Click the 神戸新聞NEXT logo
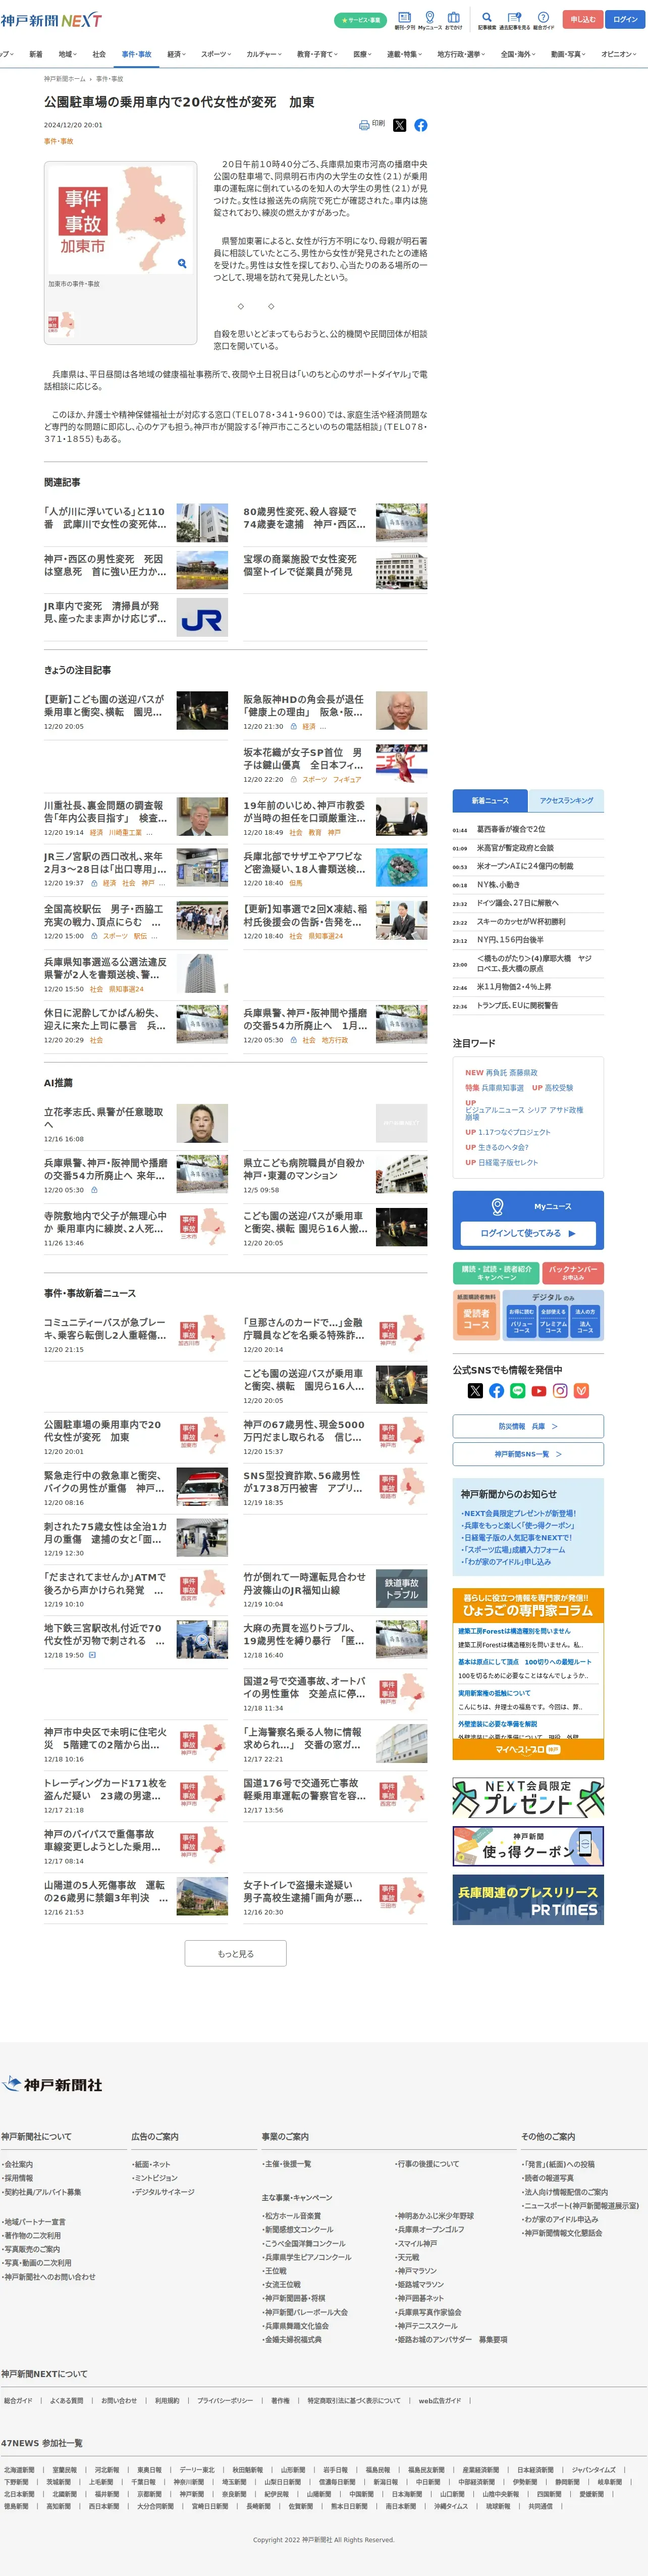 pos(51,20)
